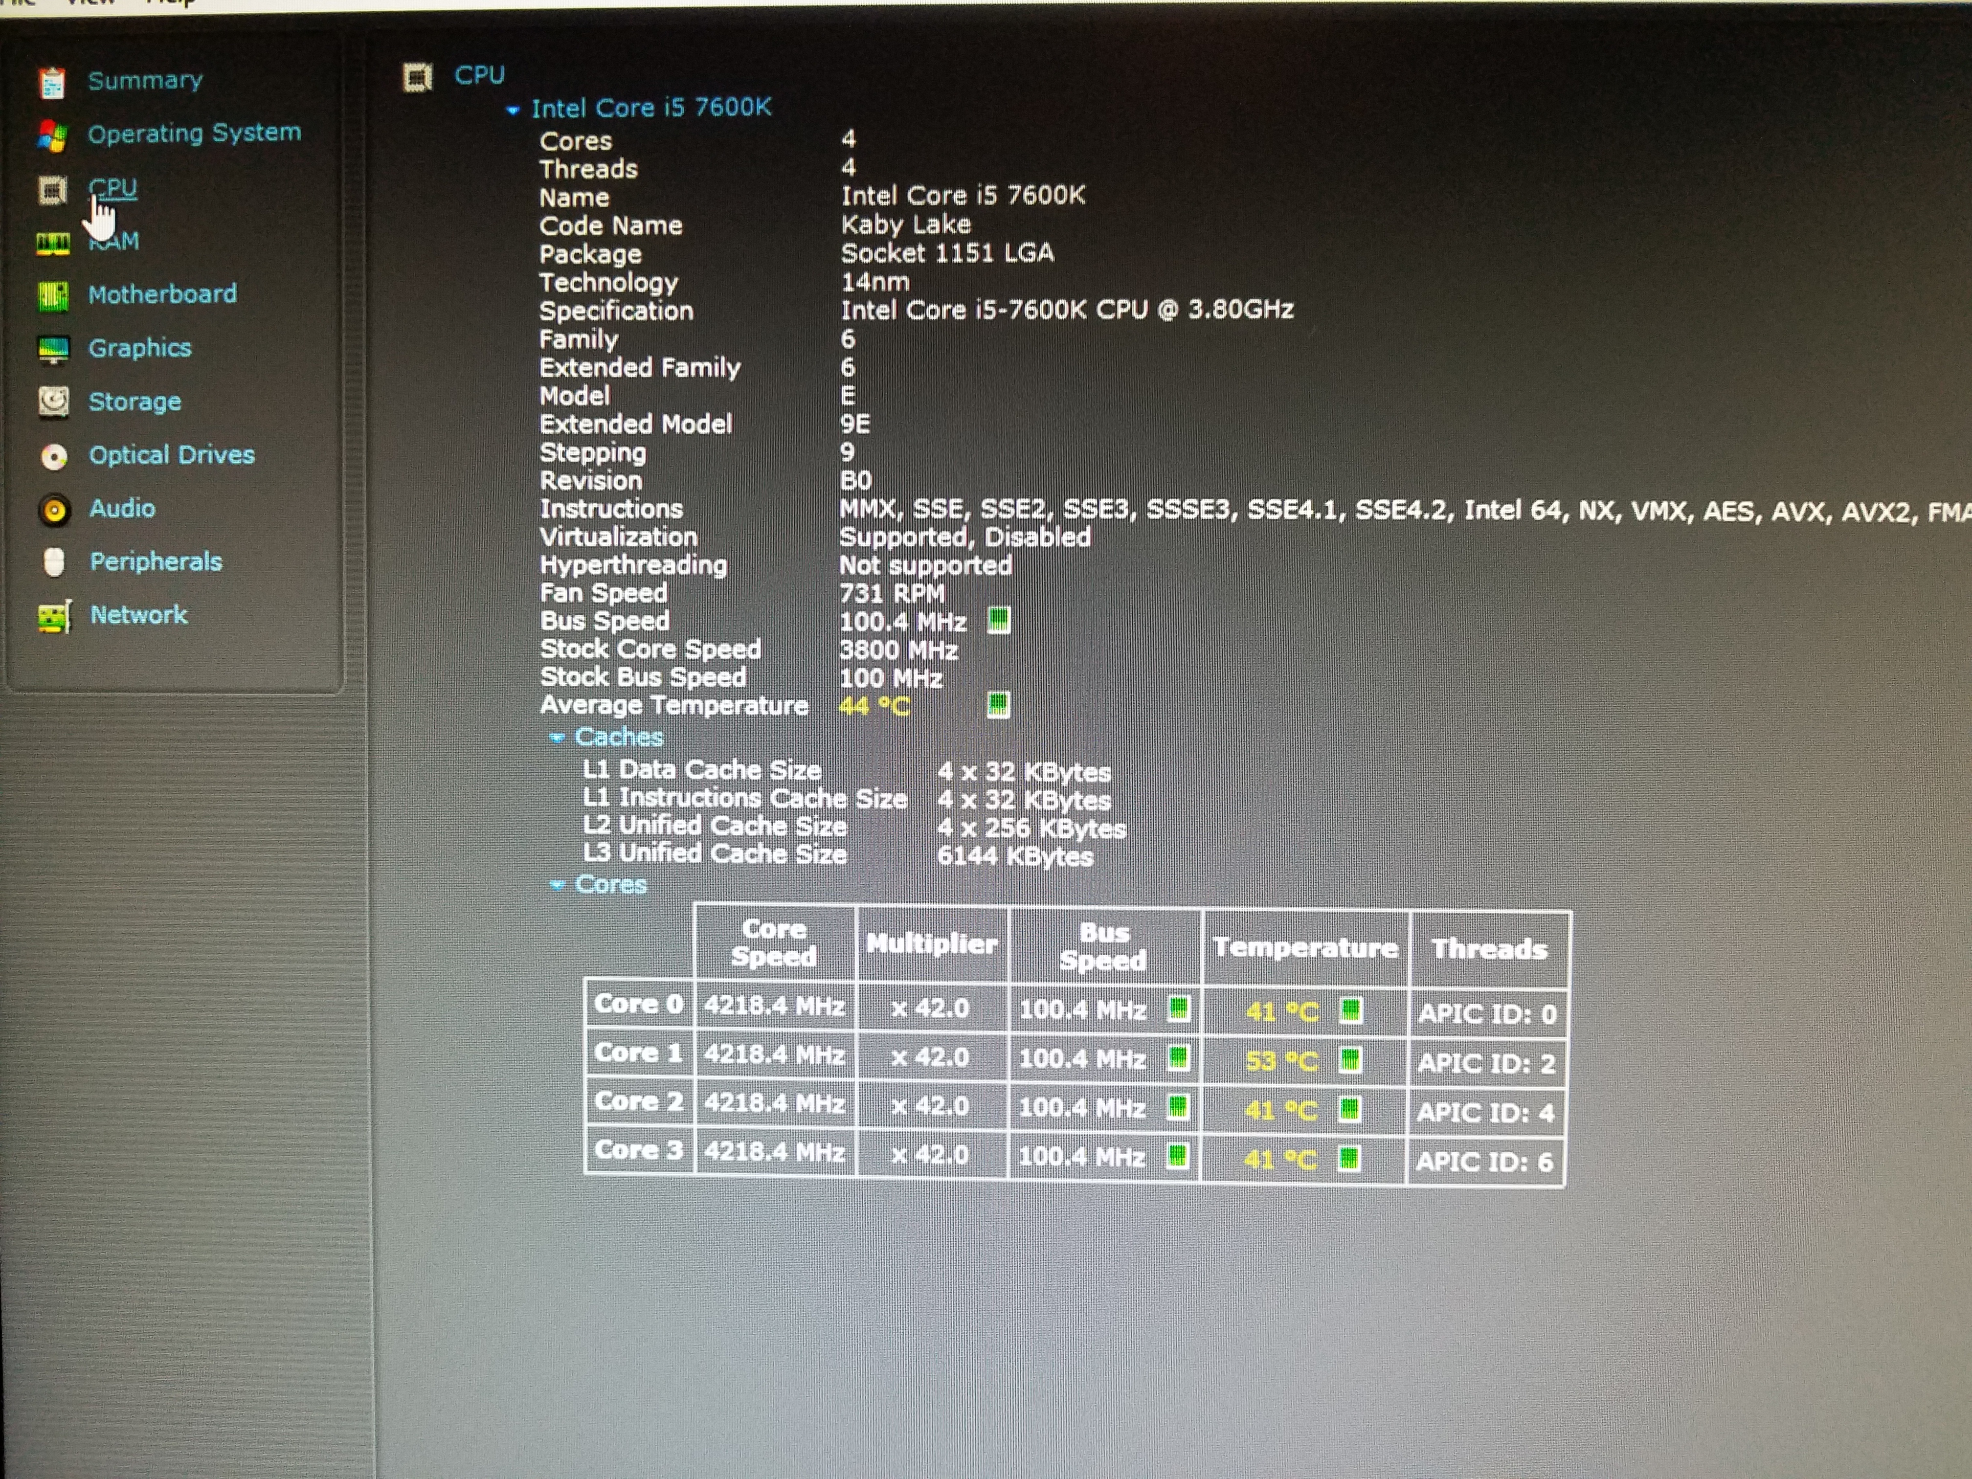Click Core 2 temperature graph icon

(x=1350, y=1110)
